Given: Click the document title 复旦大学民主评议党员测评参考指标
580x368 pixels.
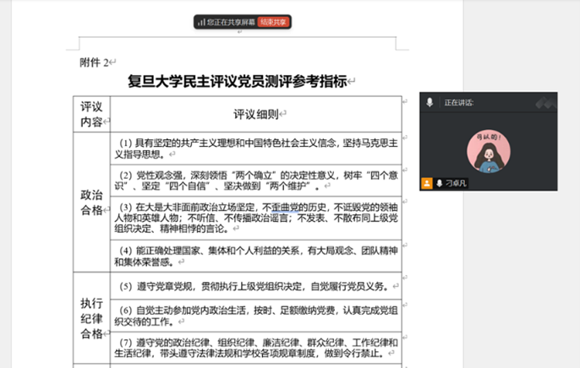Looking at the screenshot, I should click(237, 82).
